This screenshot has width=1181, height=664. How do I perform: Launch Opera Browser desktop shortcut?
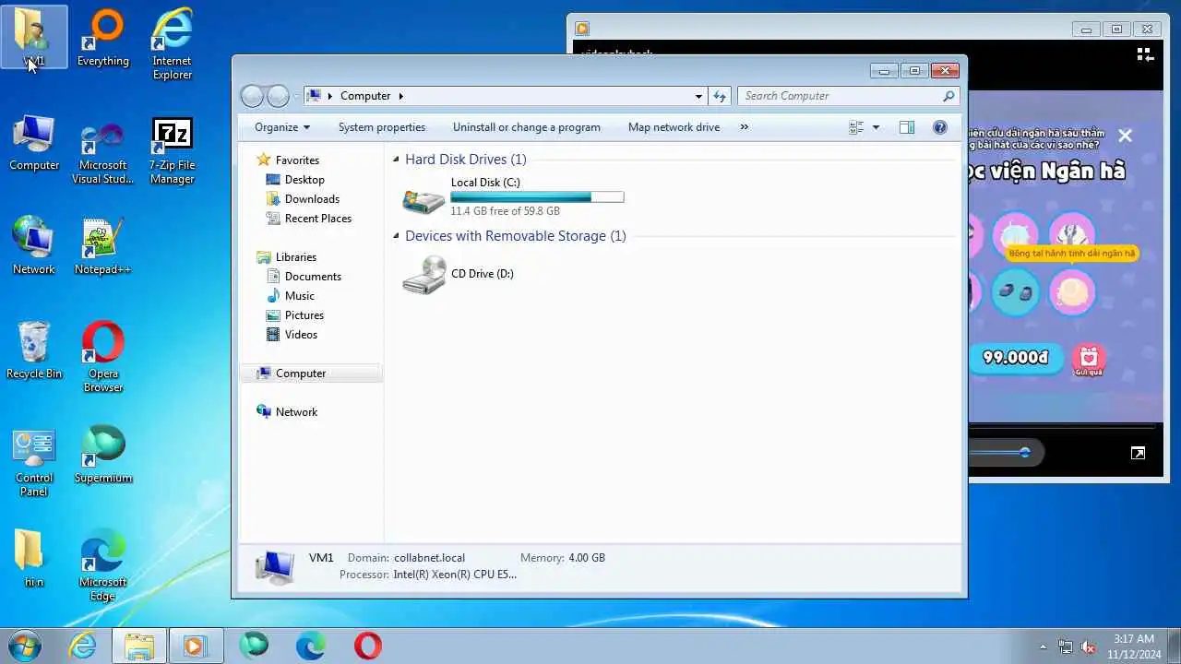tap(103, 357)
